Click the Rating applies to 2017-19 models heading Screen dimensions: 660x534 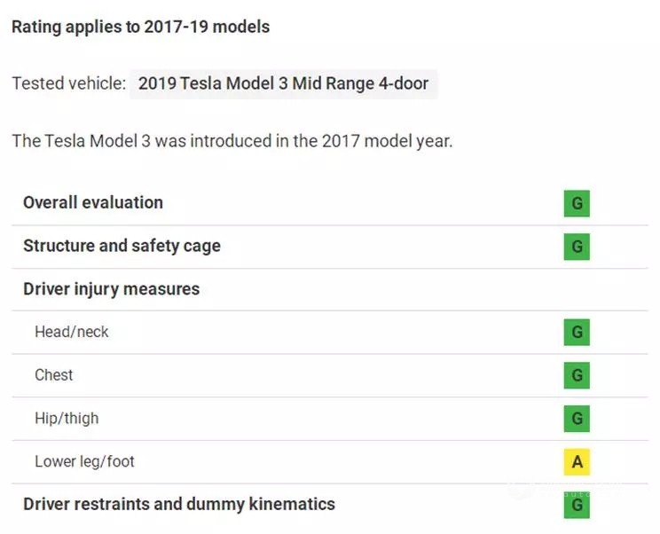coord(140,27)
